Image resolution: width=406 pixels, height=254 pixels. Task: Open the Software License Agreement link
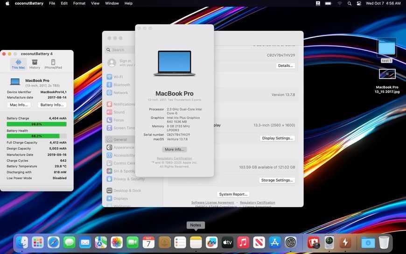tap(213, 203)
